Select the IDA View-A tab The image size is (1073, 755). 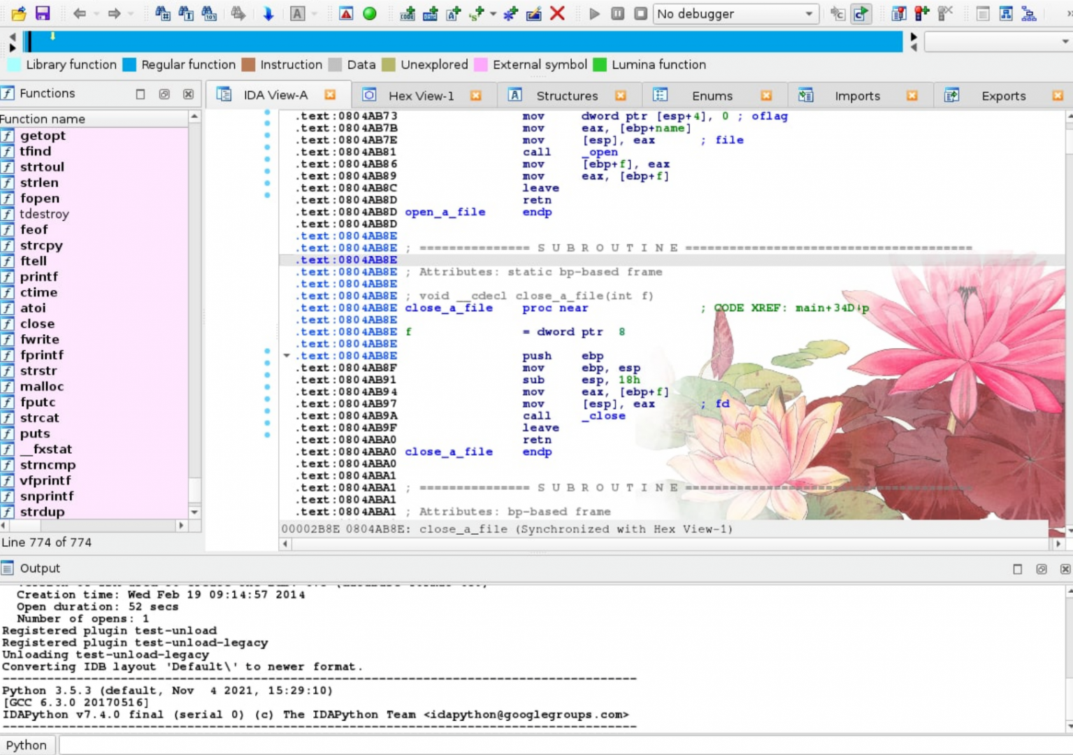coord(275,95)
